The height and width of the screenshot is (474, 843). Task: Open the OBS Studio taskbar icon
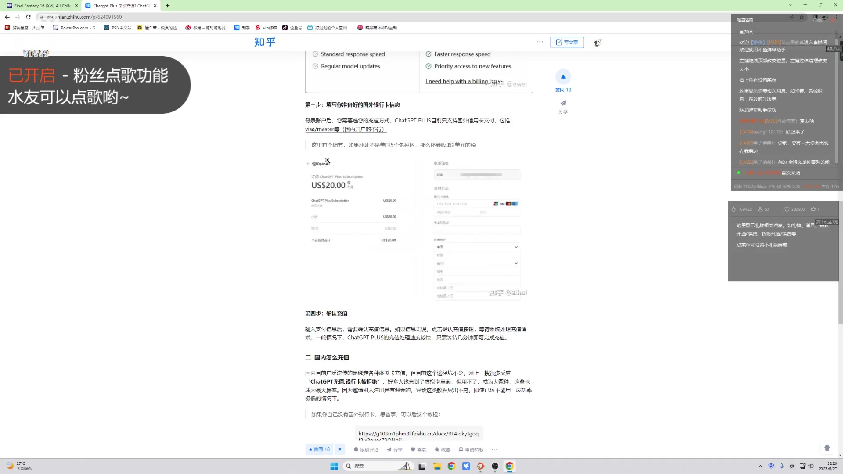[x=495, y=466]
